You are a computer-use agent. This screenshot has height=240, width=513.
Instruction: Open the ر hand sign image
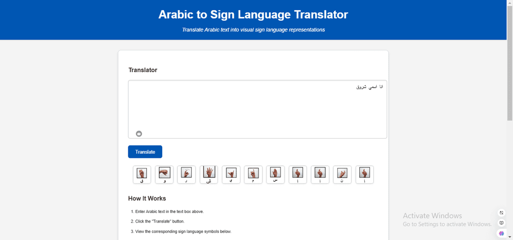pyautogui.click(x=186, y=174)
